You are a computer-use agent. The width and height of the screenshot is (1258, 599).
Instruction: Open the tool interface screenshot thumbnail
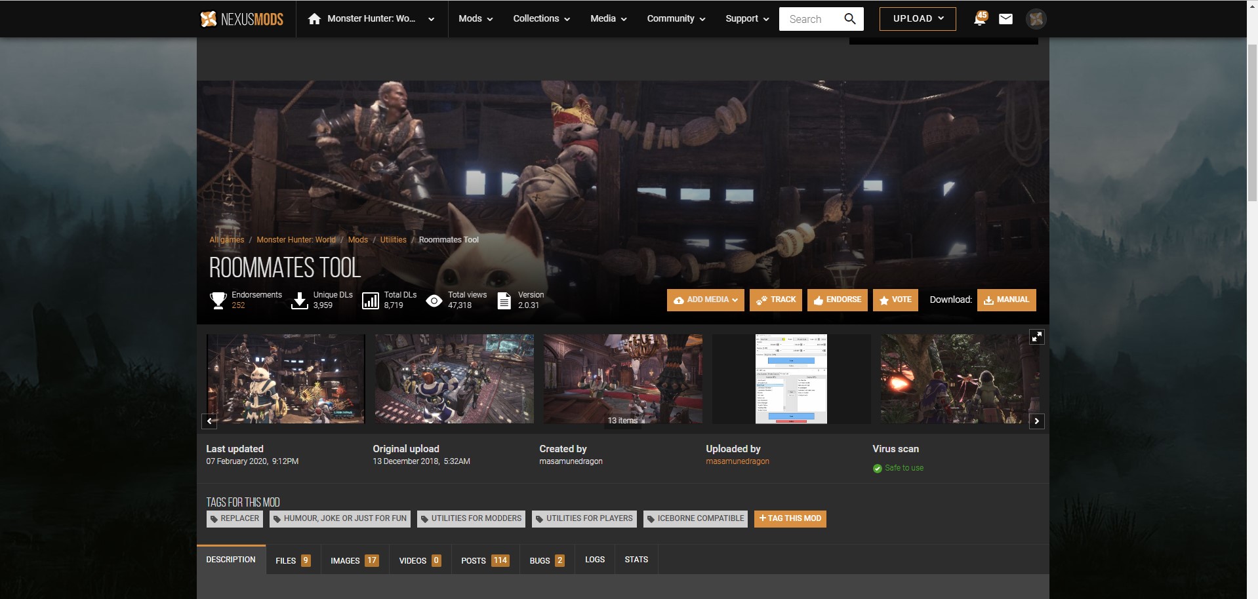point(792,379)
